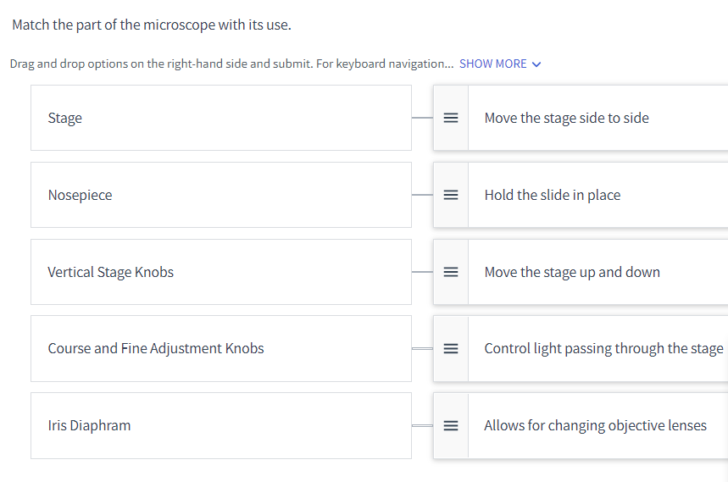Viewport: 728px width, 482px height.
Task: Click the Vertical Stage Knobs box
Action: pos(220,272)
